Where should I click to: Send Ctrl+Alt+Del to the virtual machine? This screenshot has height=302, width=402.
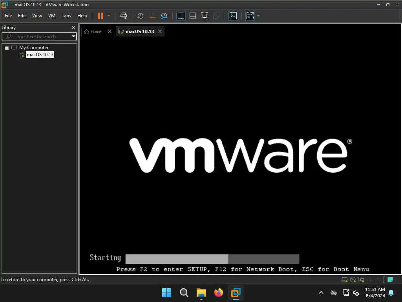click(124, 16)
